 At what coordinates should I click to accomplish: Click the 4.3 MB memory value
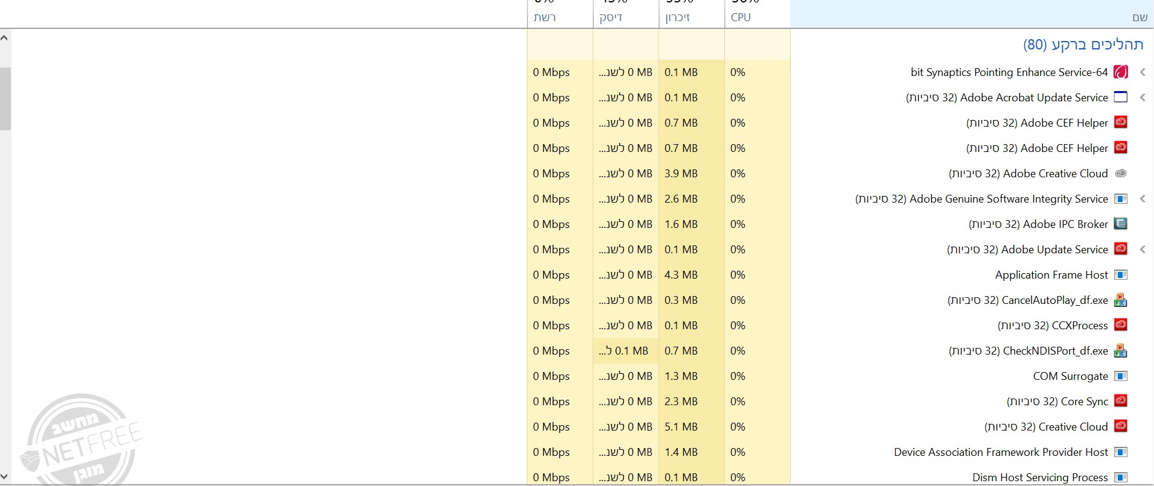(681, 275)
